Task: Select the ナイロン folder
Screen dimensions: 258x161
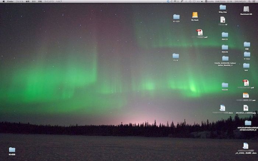Action: coord(247,54)
